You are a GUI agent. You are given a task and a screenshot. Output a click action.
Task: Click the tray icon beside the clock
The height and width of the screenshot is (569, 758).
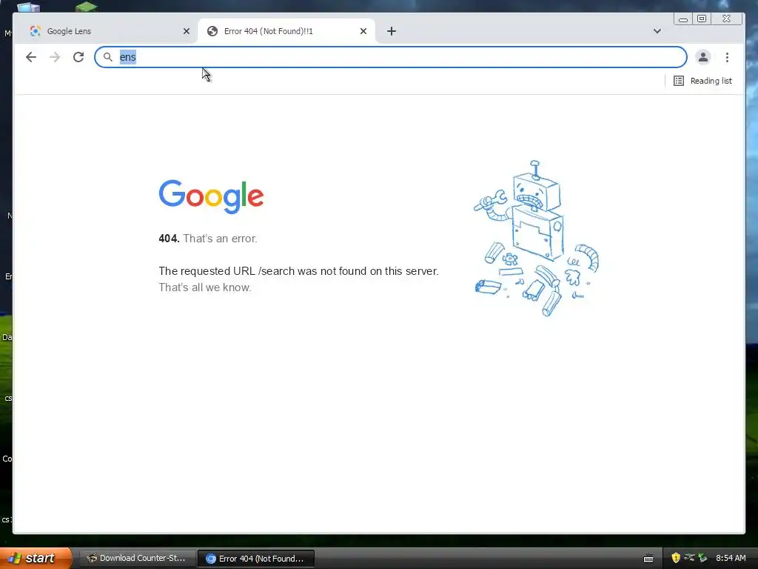[x=702, y=558]
